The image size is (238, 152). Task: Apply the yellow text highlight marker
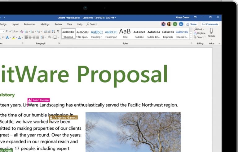[14, 37]
